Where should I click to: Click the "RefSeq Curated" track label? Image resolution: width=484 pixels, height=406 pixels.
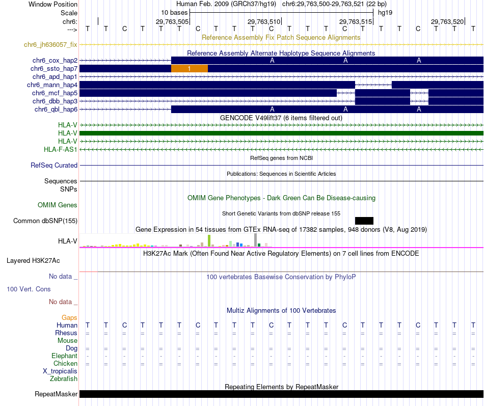point(54,165)
